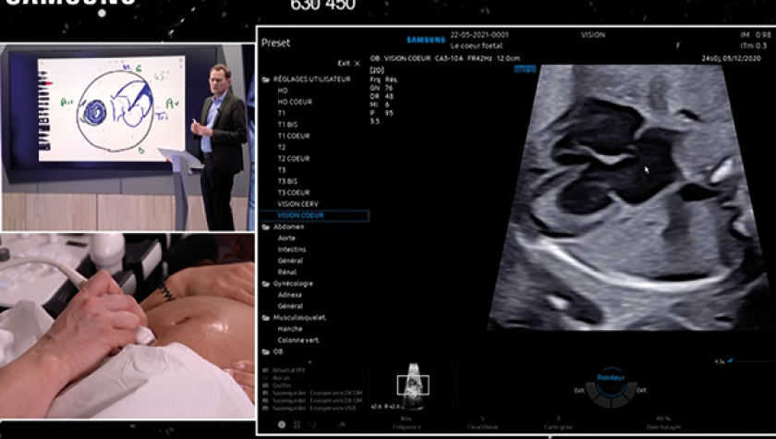The image size is (776, 439).
Task: Click the round record icon in the bottom bar
Action: point(282,424)
